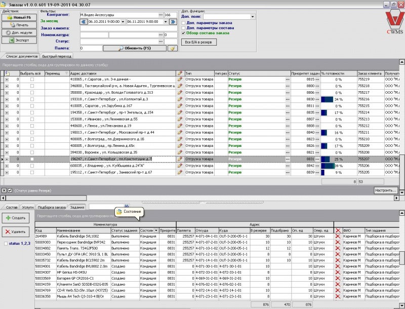The width and height of the screenshot is (405, 309).
Task: Click red X icon in Кабель Bandridge SVL1002 row
Action: pos(338,236)
